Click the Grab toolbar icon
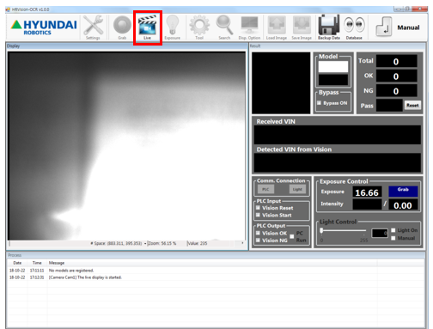The height and width of the screenshot is (329, 433). 122,27
